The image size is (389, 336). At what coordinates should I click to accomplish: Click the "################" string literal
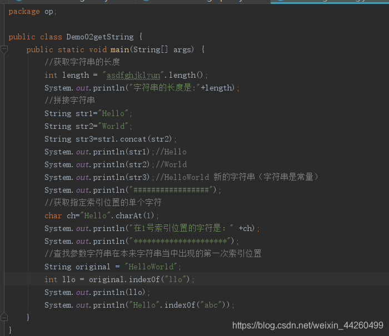(171, 190)
